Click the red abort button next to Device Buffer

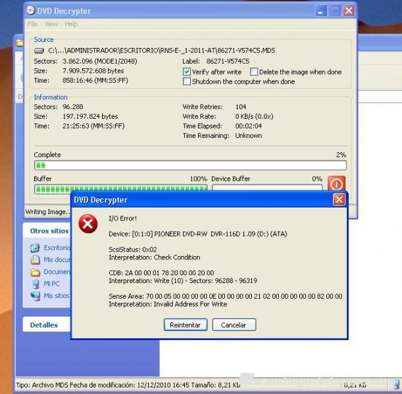tap(336, 183)
